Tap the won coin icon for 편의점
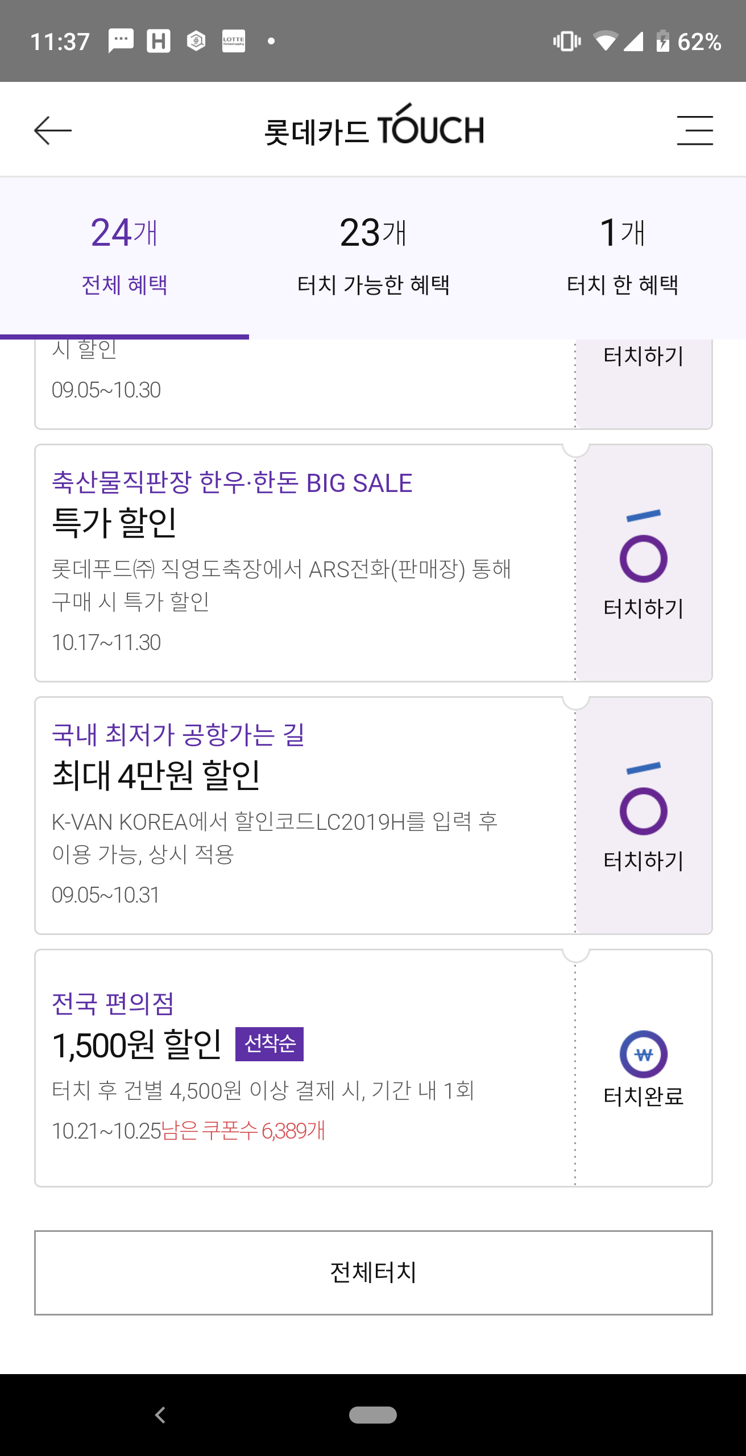The width and height of the screenshot is (746, 1456). click(643, 1054)
